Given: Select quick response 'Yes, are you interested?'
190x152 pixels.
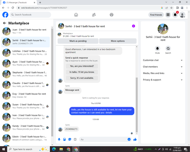Looking at the screenshot, I should click(82, 66).
